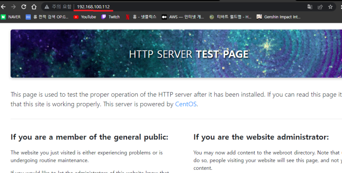Click text "You may now add content to the webroot directory"

(x=254, y=153)
